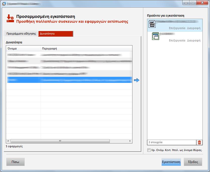The width and height of the screenshot is (210, 172).
Task: Select the green application window icon
Action: click(x=156, y=36)
